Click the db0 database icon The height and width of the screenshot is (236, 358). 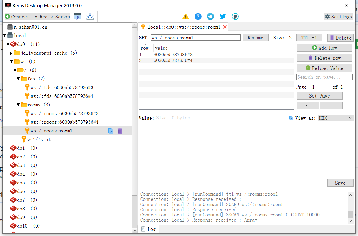coord(13,44)
